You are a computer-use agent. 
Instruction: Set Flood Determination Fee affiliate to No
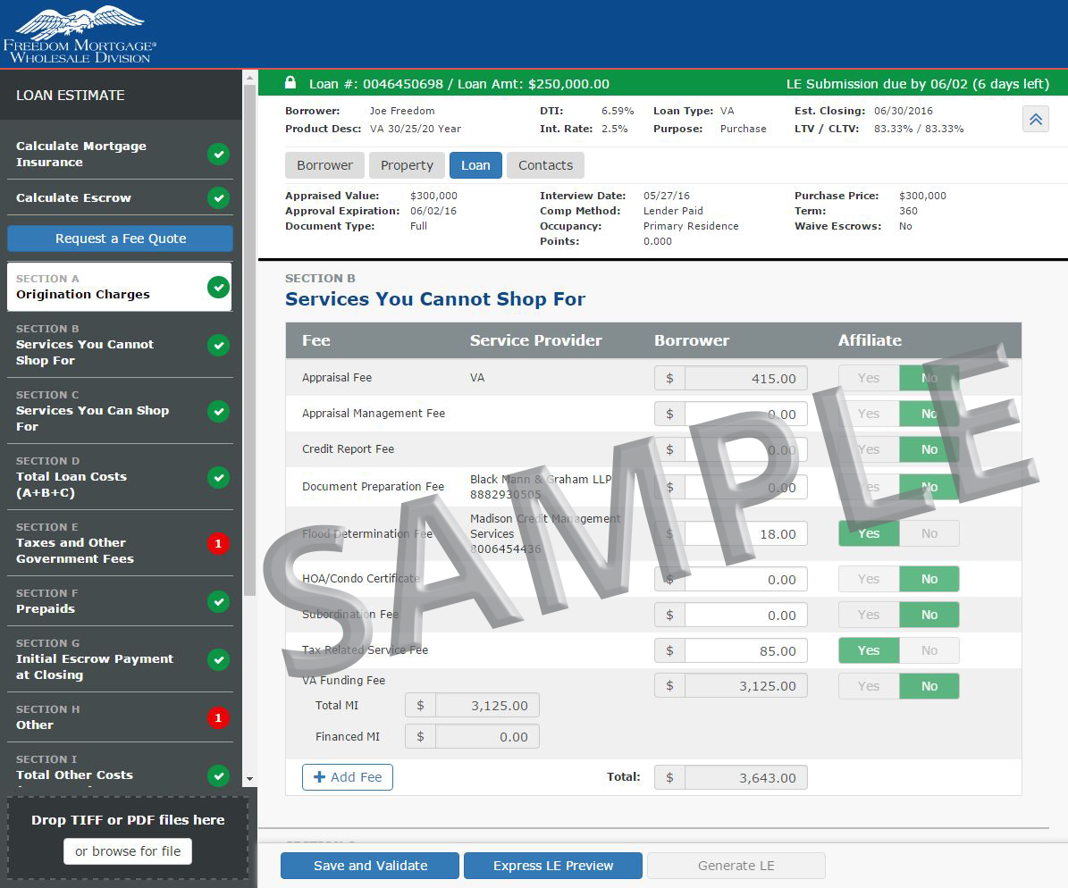[929, 534]
